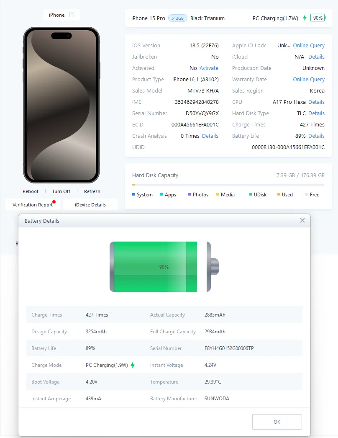Click the cyan Apps legend square
This screenshot has width=338, height=438.
click(x=161, y=194)
